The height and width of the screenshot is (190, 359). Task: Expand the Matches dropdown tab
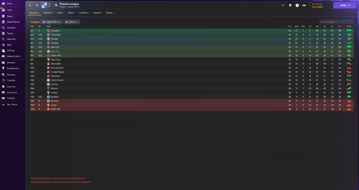point(49,13)
